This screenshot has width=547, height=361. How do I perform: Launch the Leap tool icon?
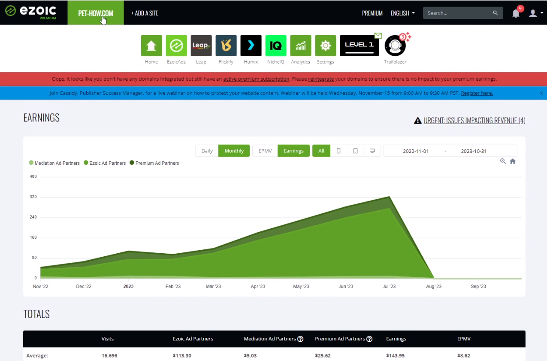201,46
